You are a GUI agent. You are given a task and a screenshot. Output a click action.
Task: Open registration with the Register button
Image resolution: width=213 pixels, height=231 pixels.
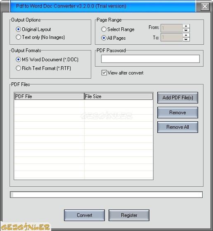129,215
